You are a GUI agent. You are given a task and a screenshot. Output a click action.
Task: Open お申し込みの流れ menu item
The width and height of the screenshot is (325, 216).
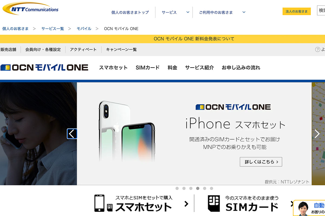(x=241, y=68)
